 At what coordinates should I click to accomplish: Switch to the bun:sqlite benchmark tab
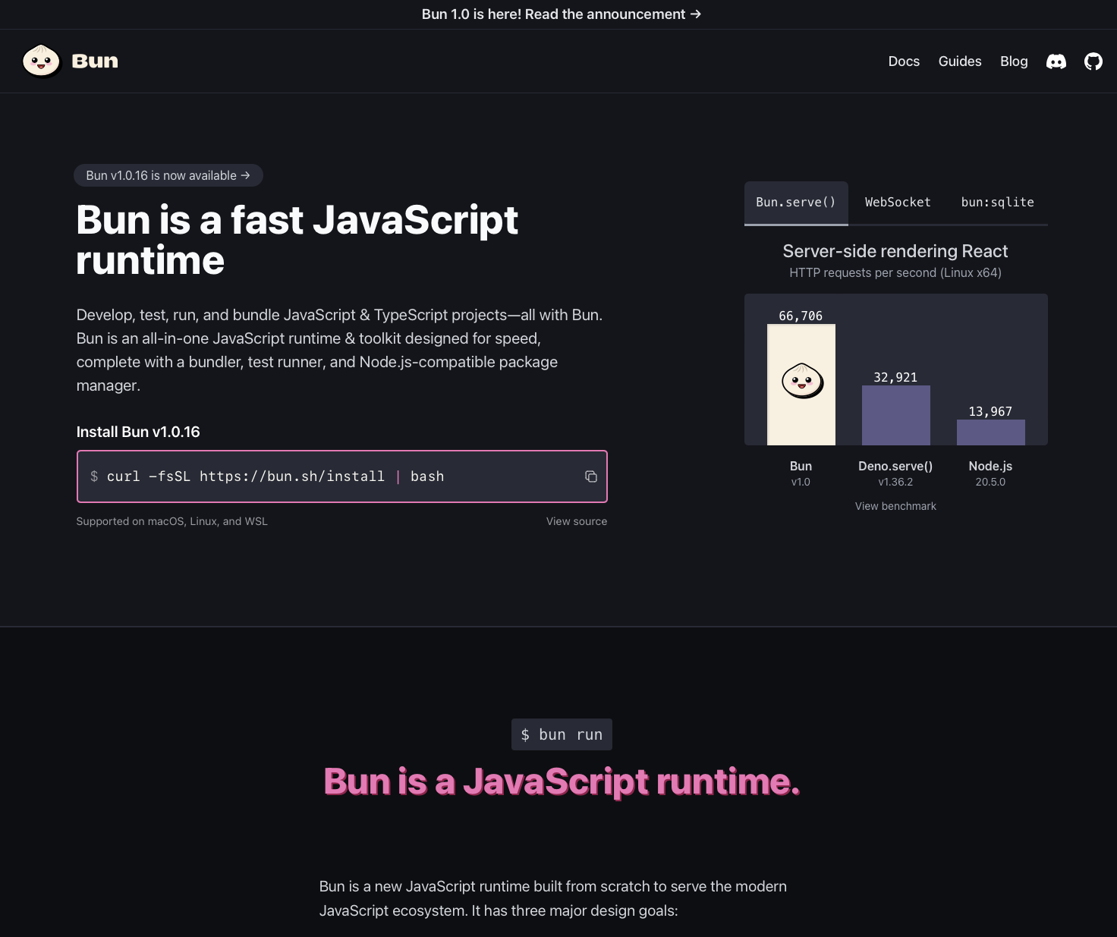tap(997, 203)
